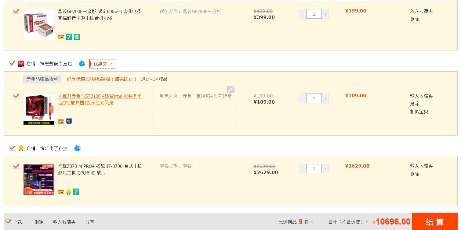Click quantity field of 华擎Z370

click(314, 169)
